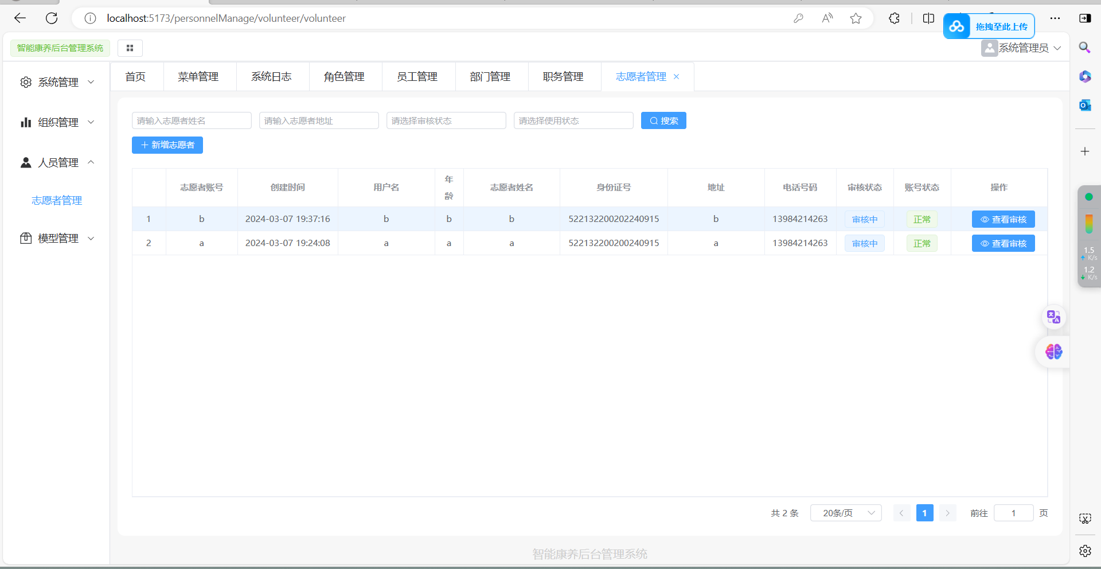
Task: Switch to the 首页 tab
Action: [x=136, y=76]
